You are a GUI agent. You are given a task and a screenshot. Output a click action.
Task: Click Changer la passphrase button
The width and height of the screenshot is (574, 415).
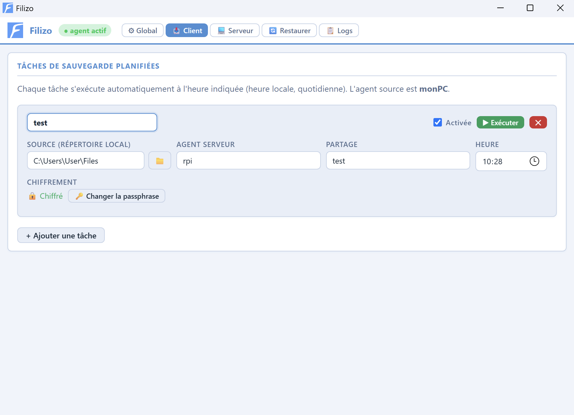[x=116, y=196]
